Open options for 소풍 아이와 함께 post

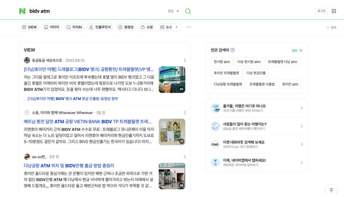tap(185, 113)
